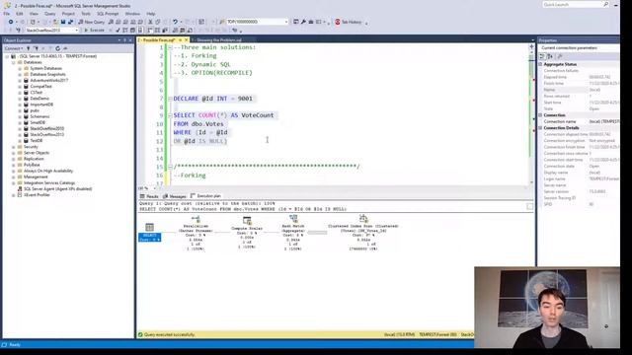The image size is (632, 355).
Task: Select the Always On High Availability node
Action: [48, 171]
